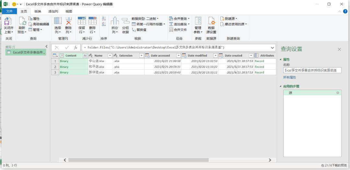Click the 中山店.xlsx cell
Screen dimensions: 350x170
(x=100, y=61)
